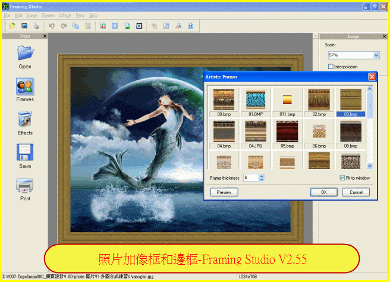Click the toolbar redo arrow icon
390x282 pixels.
click(x=64, y=26)
